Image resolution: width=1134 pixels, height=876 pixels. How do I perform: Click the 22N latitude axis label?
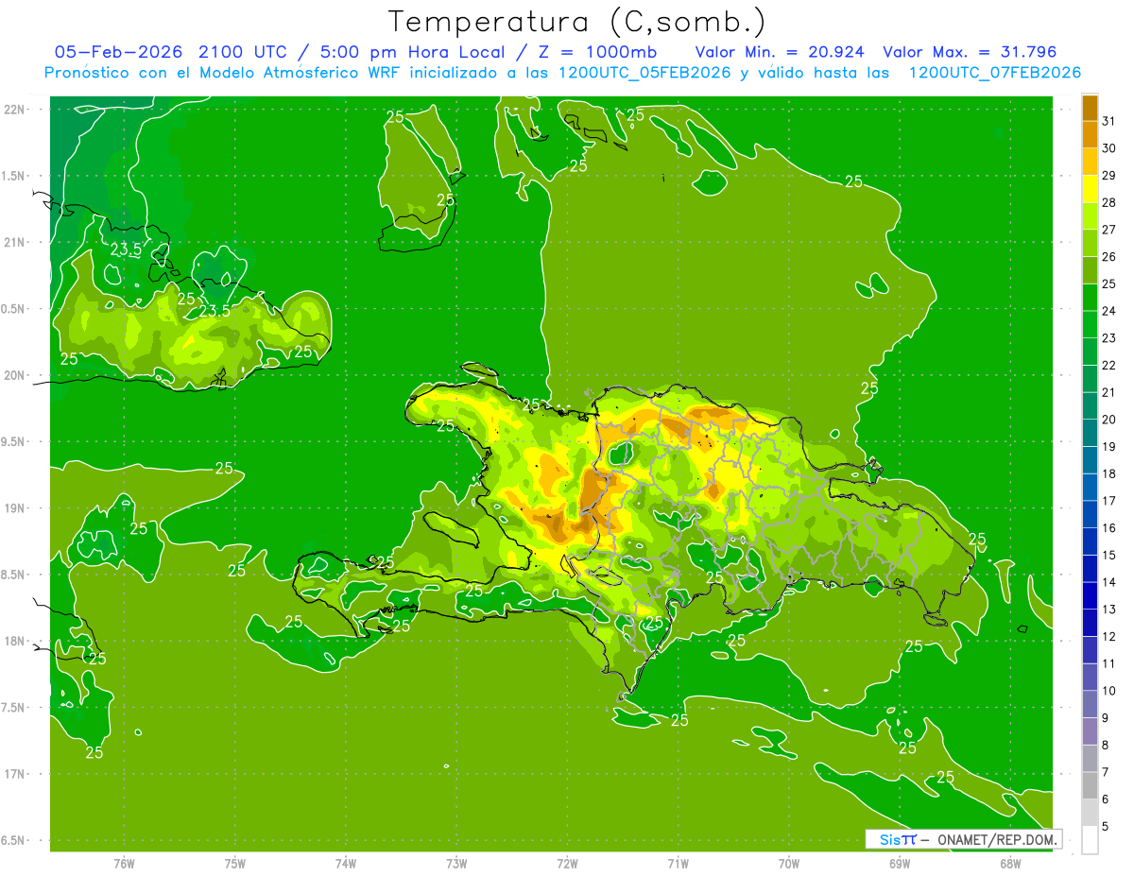coord(16,110)
